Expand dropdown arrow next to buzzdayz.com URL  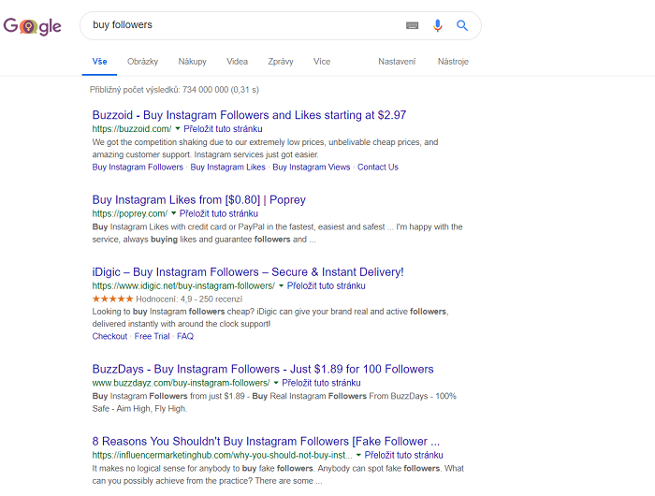point(276,383)
